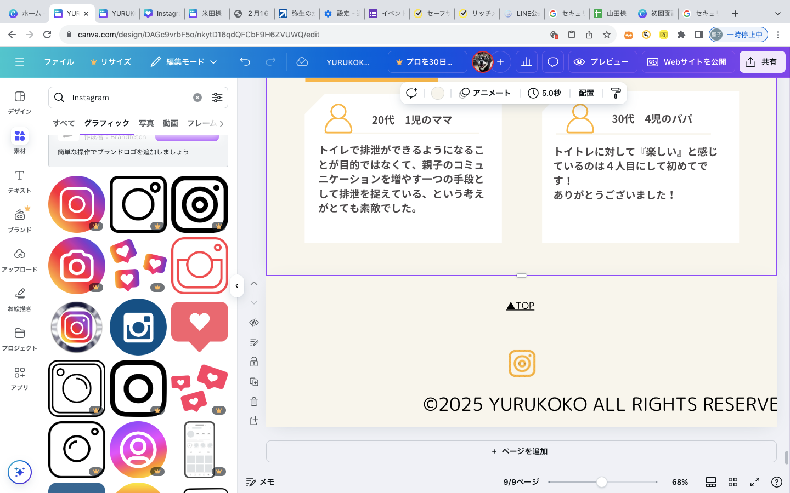Click the redo arrow in top toolbar

[270, 62]
